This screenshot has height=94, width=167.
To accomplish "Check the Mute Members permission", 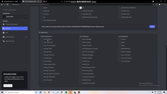I will tap(119, 49).
